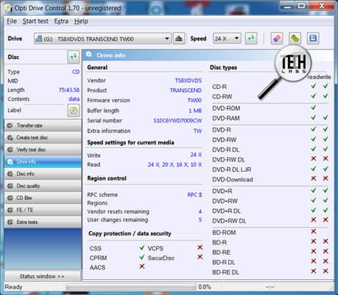Click the eject drive icon
338x295 pixels.
(x=179, y=39)
